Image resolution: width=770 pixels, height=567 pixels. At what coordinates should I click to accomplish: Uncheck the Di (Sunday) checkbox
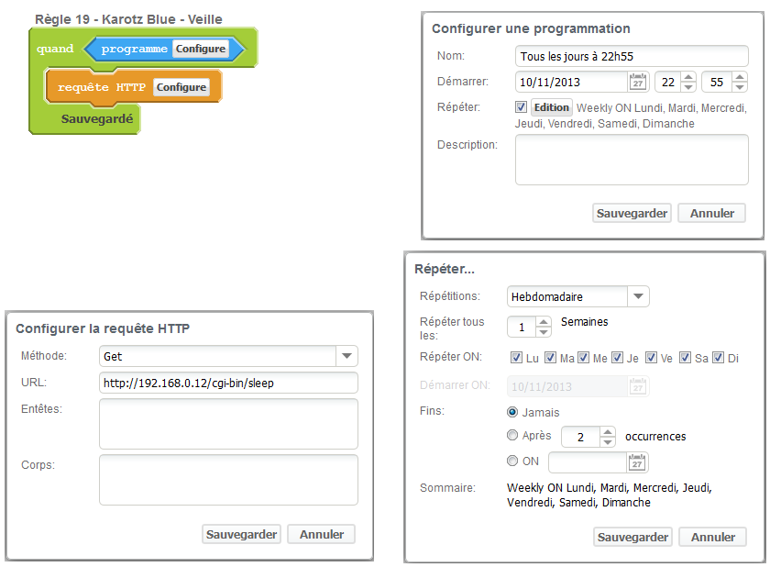(718, 358)
